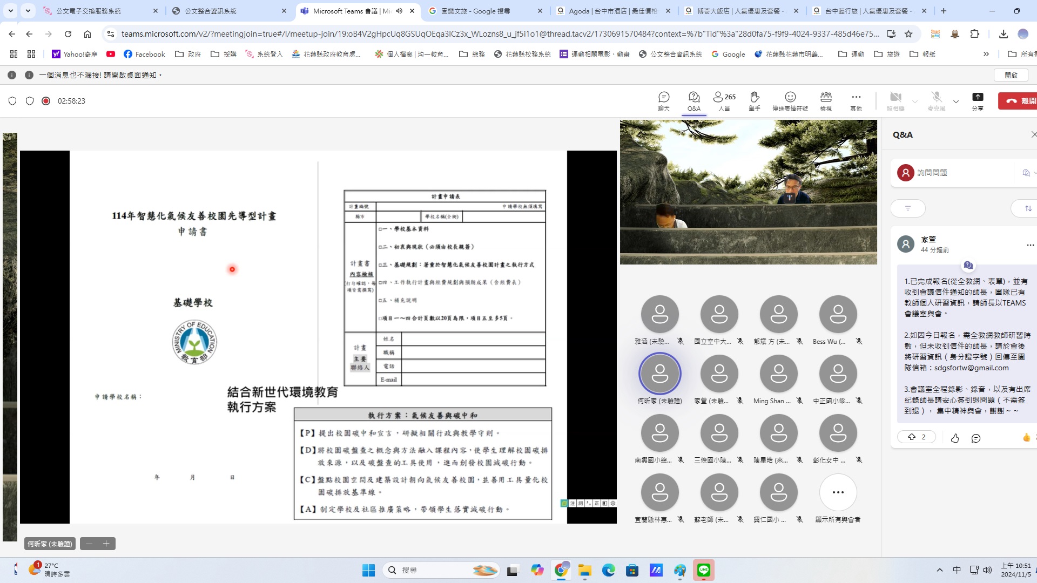The image size is (1037, 583).
Task: Open the Teams chat panel
Action: click(x=663, y=100)
